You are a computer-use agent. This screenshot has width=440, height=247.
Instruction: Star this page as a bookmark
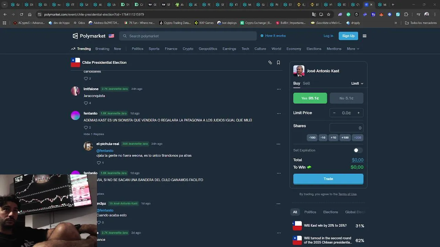pos(329,14)
